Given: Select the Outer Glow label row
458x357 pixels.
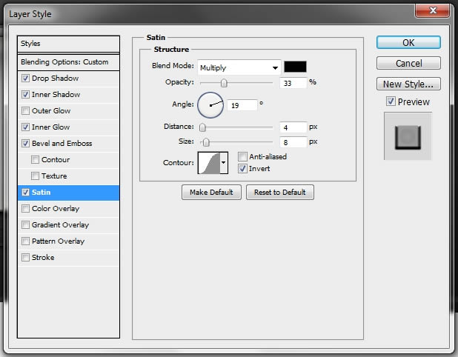Looking at the screenshot, I should [x=51, y=111].
